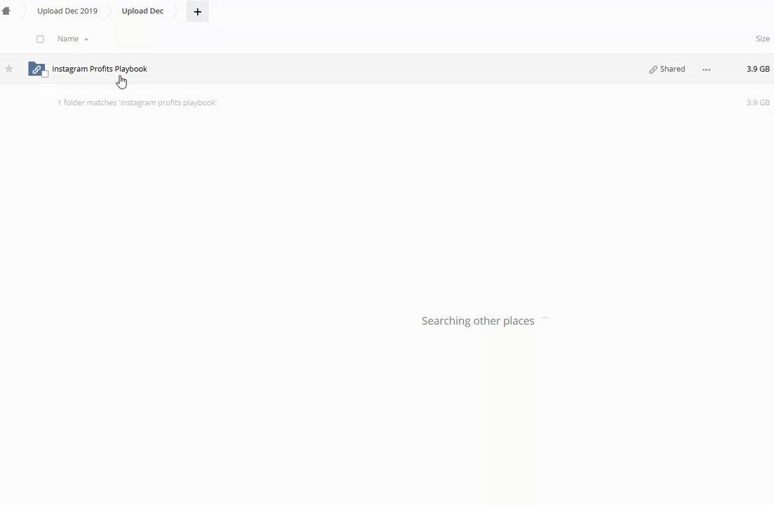774x505 pixels.
Task: Click the chain link share icon
Action: (x=653, y=69)
